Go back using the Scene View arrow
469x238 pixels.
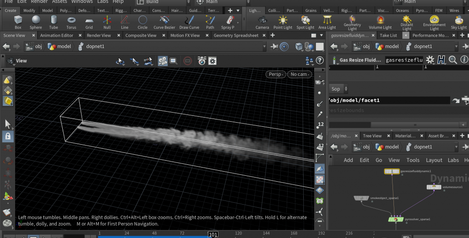tap(6, 46)
